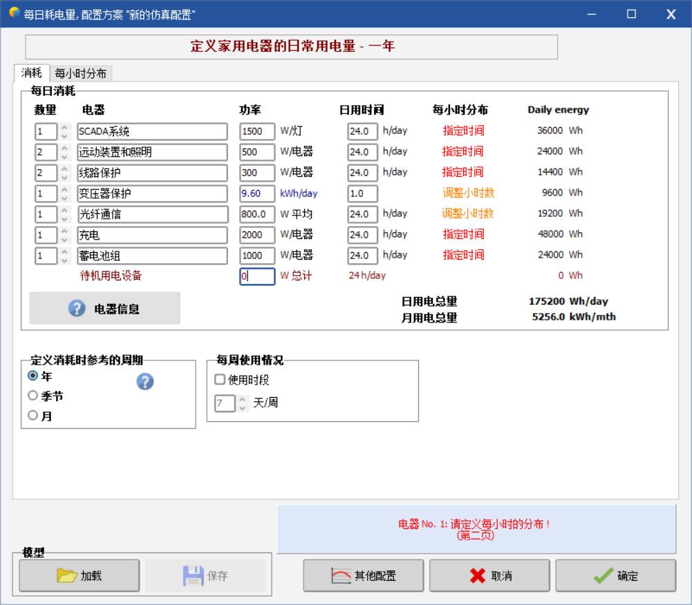Screen dimensions: 692x605
Task: Increase quantity for SCADA系统 row
Action: (64, 127)
